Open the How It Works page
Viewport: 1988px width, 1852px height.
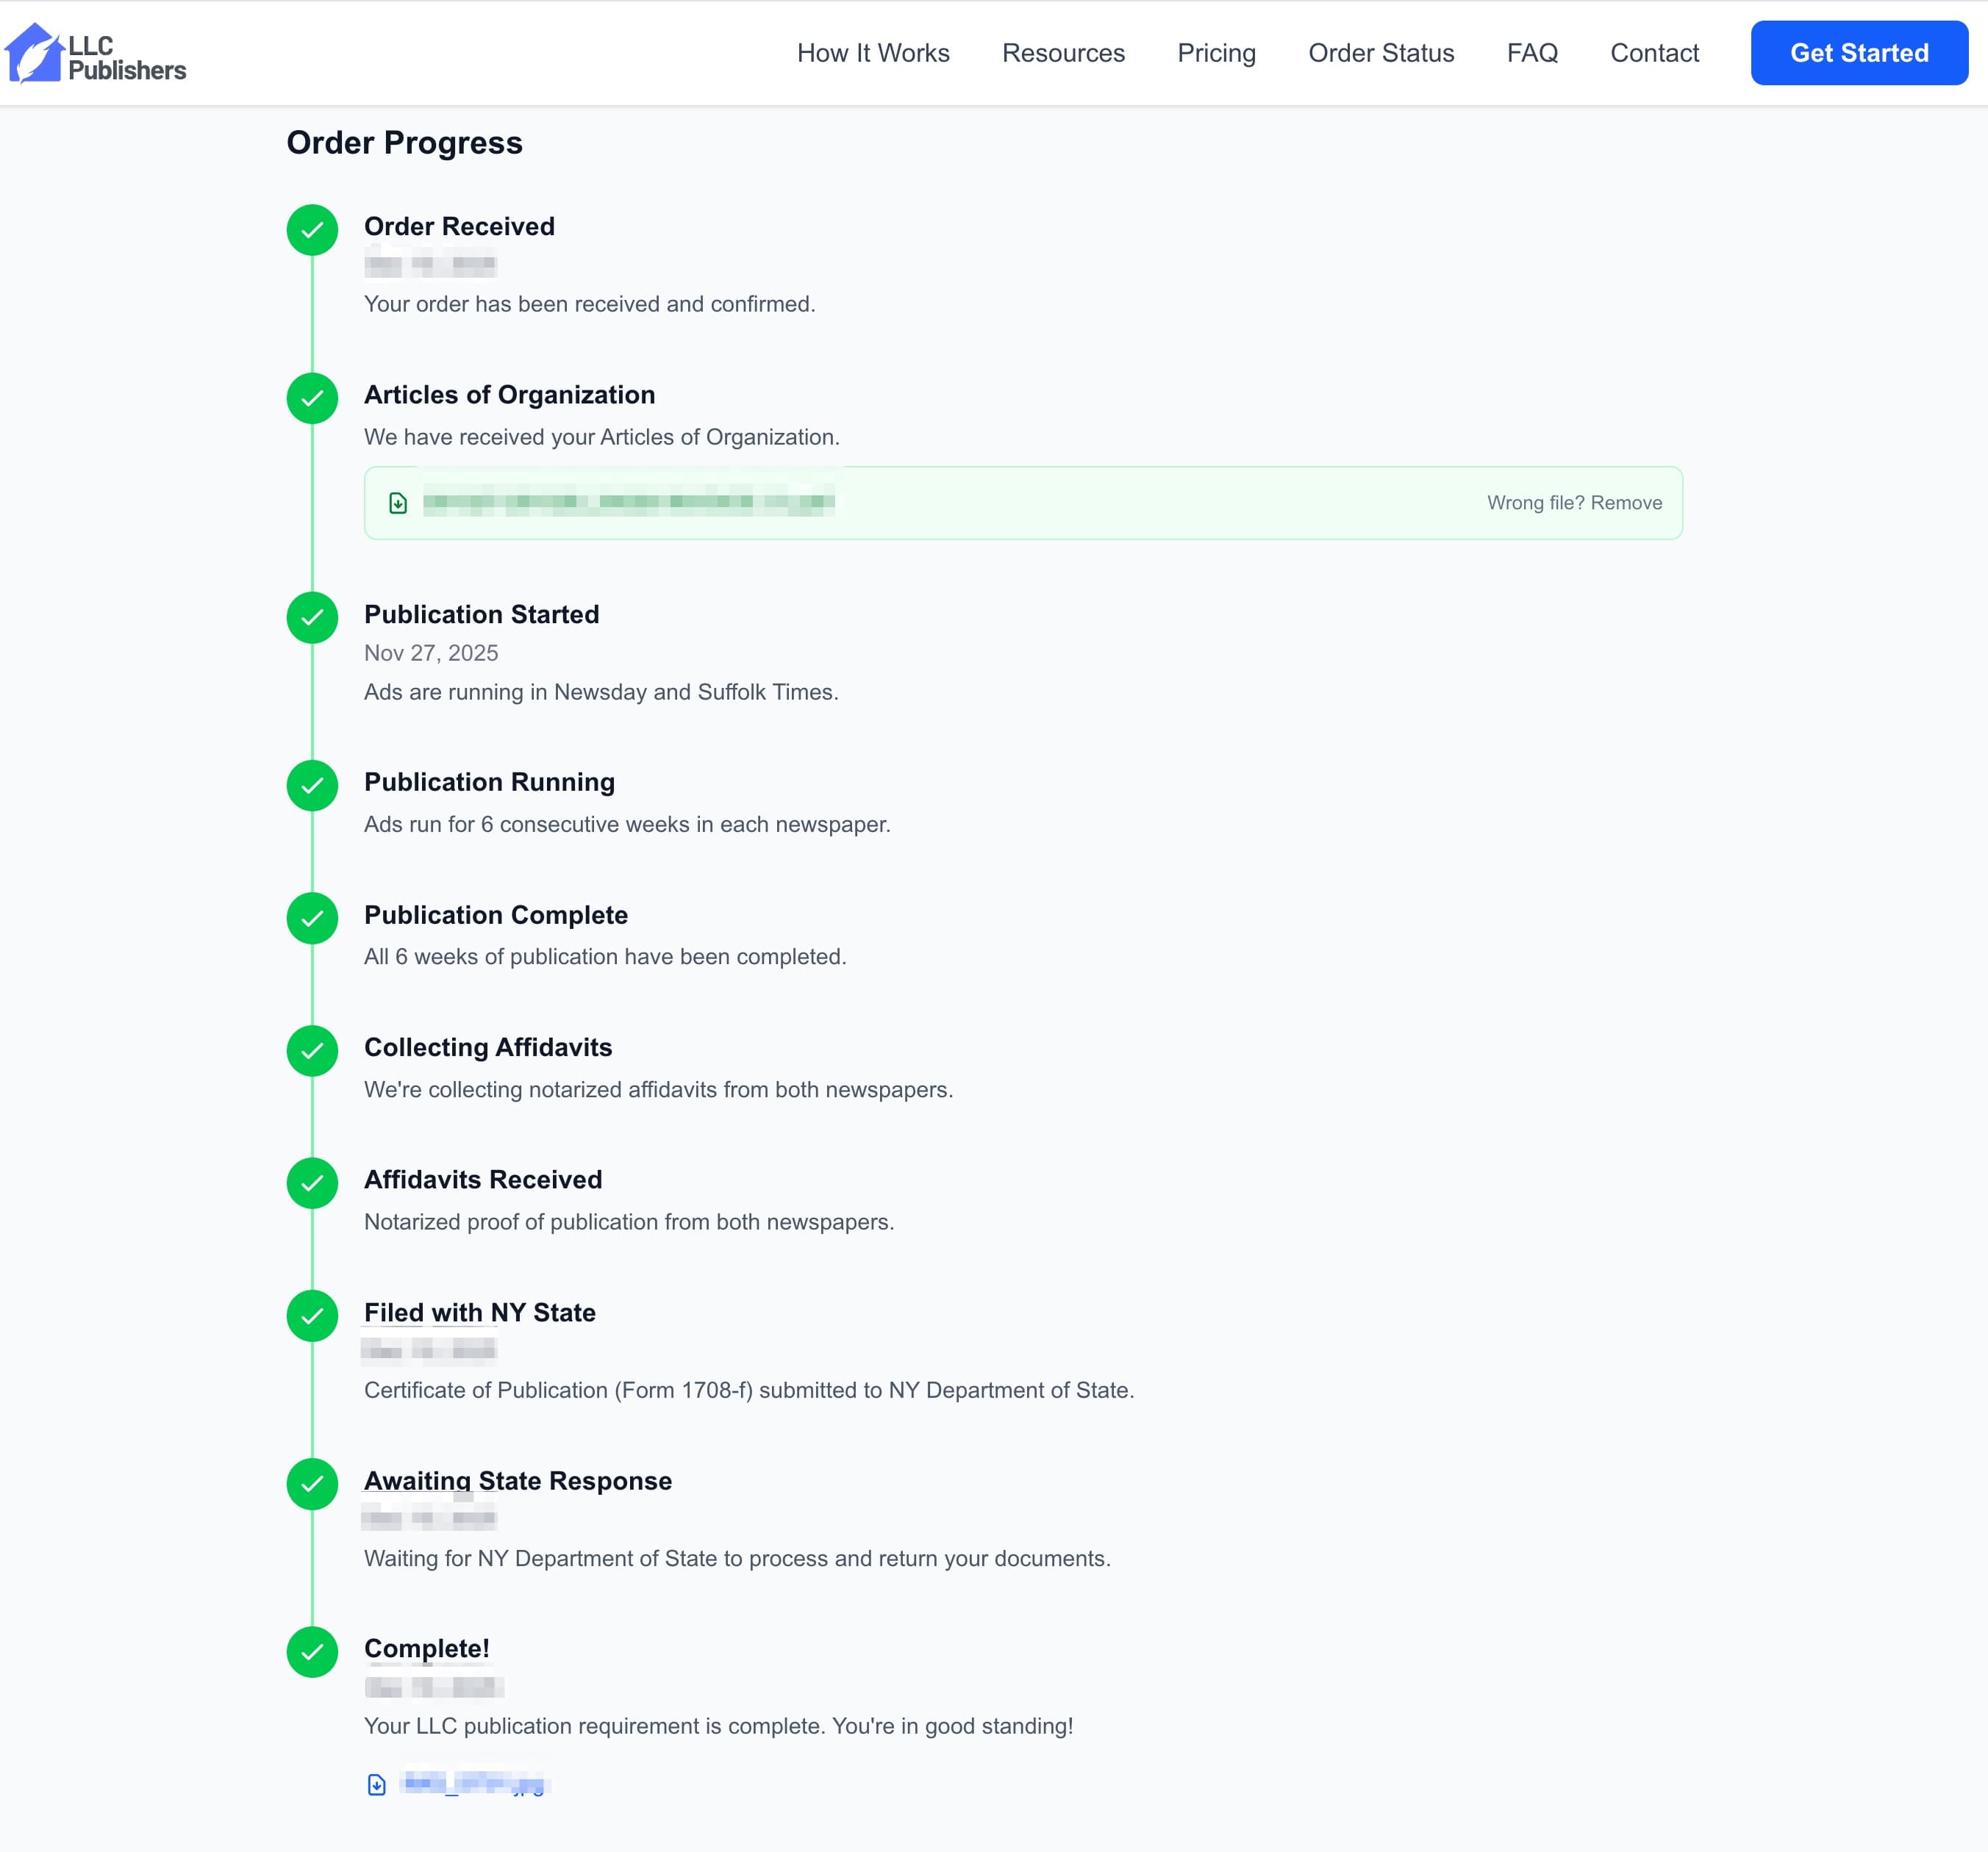click(873, 53)
